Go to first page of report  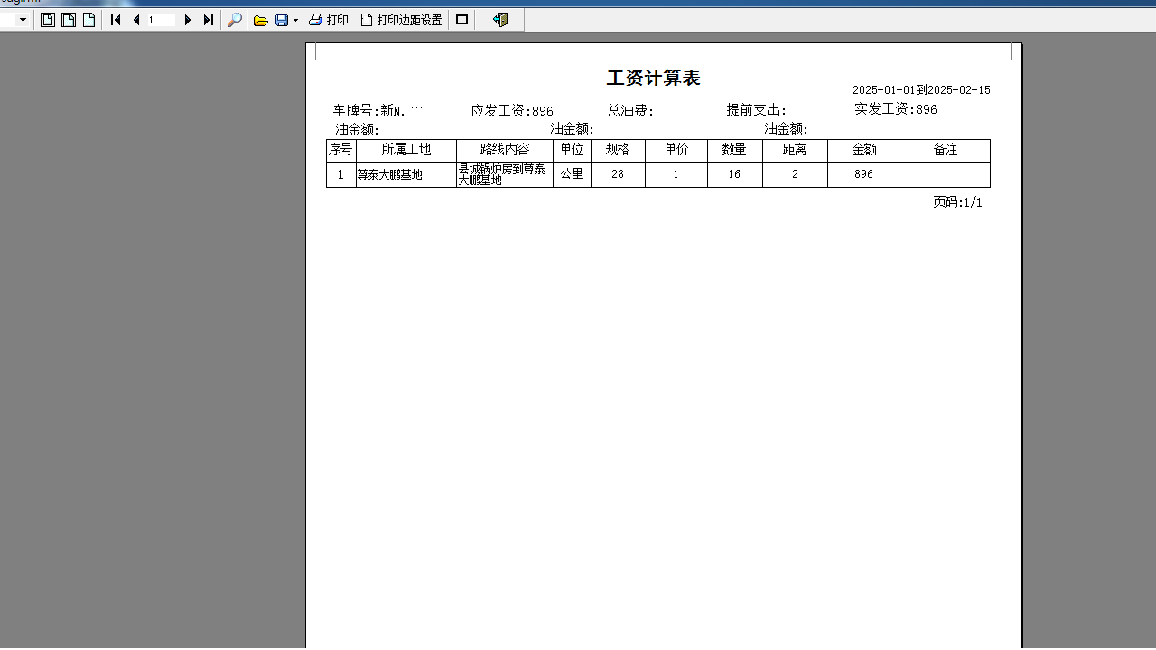(116, 20)
